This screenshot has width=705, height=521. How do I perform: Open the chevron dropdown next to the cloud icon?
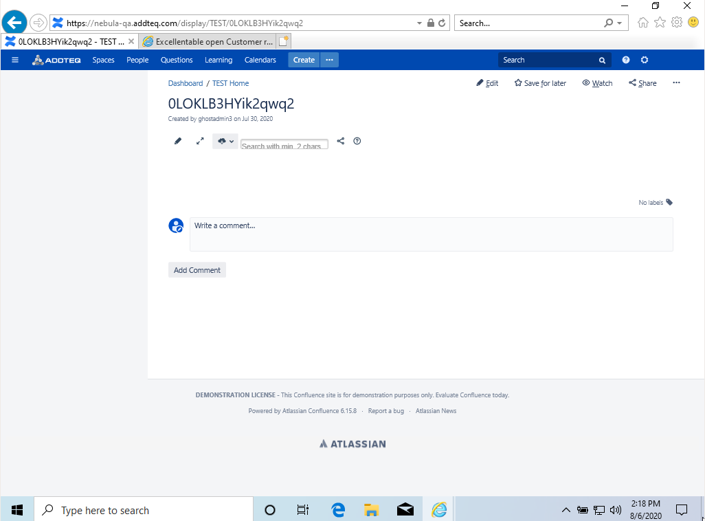[232, 141]
